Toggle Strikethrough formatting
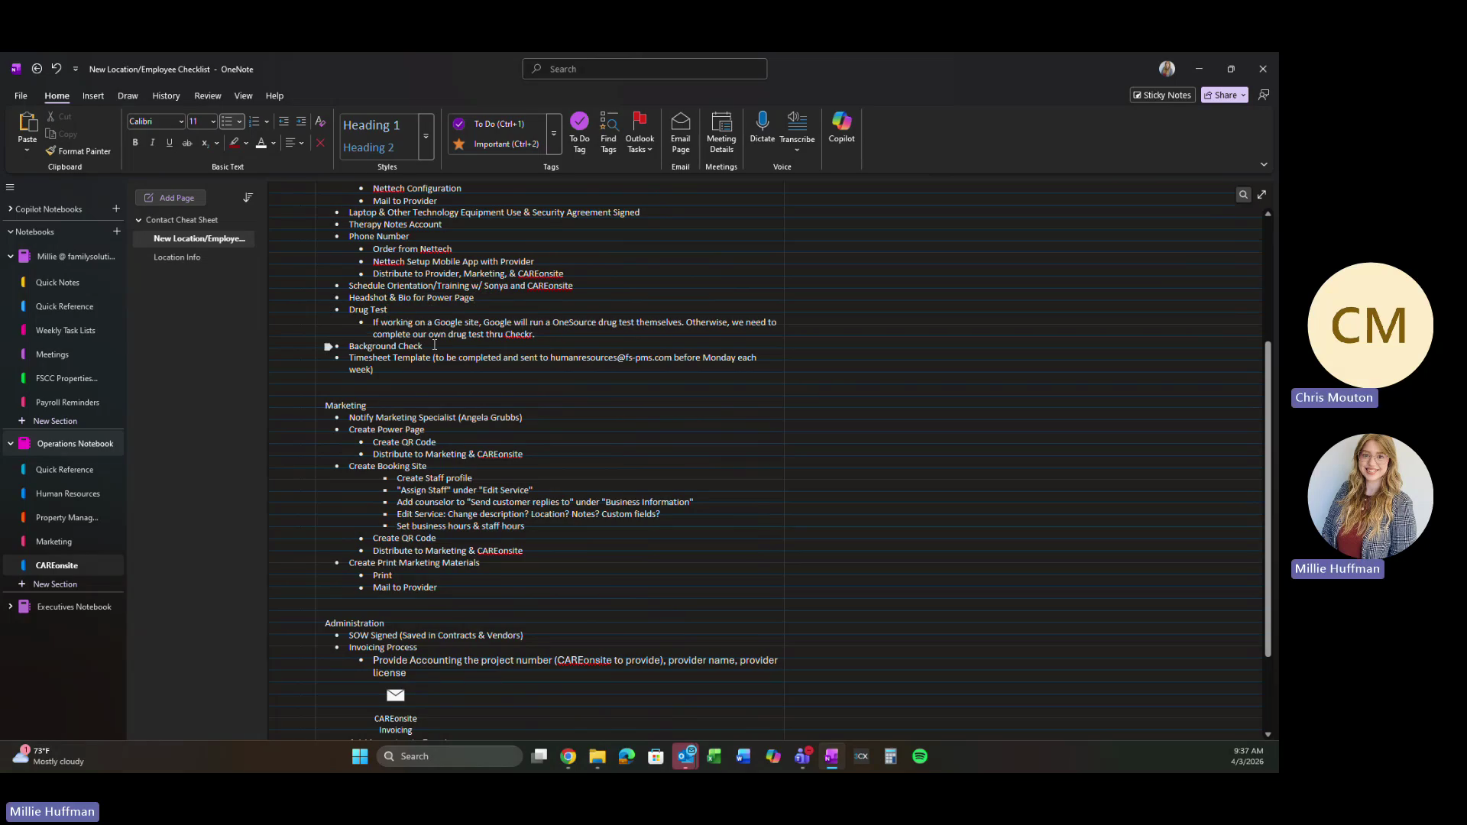Viewport: 1467px width, 825px height. [186, 143]
